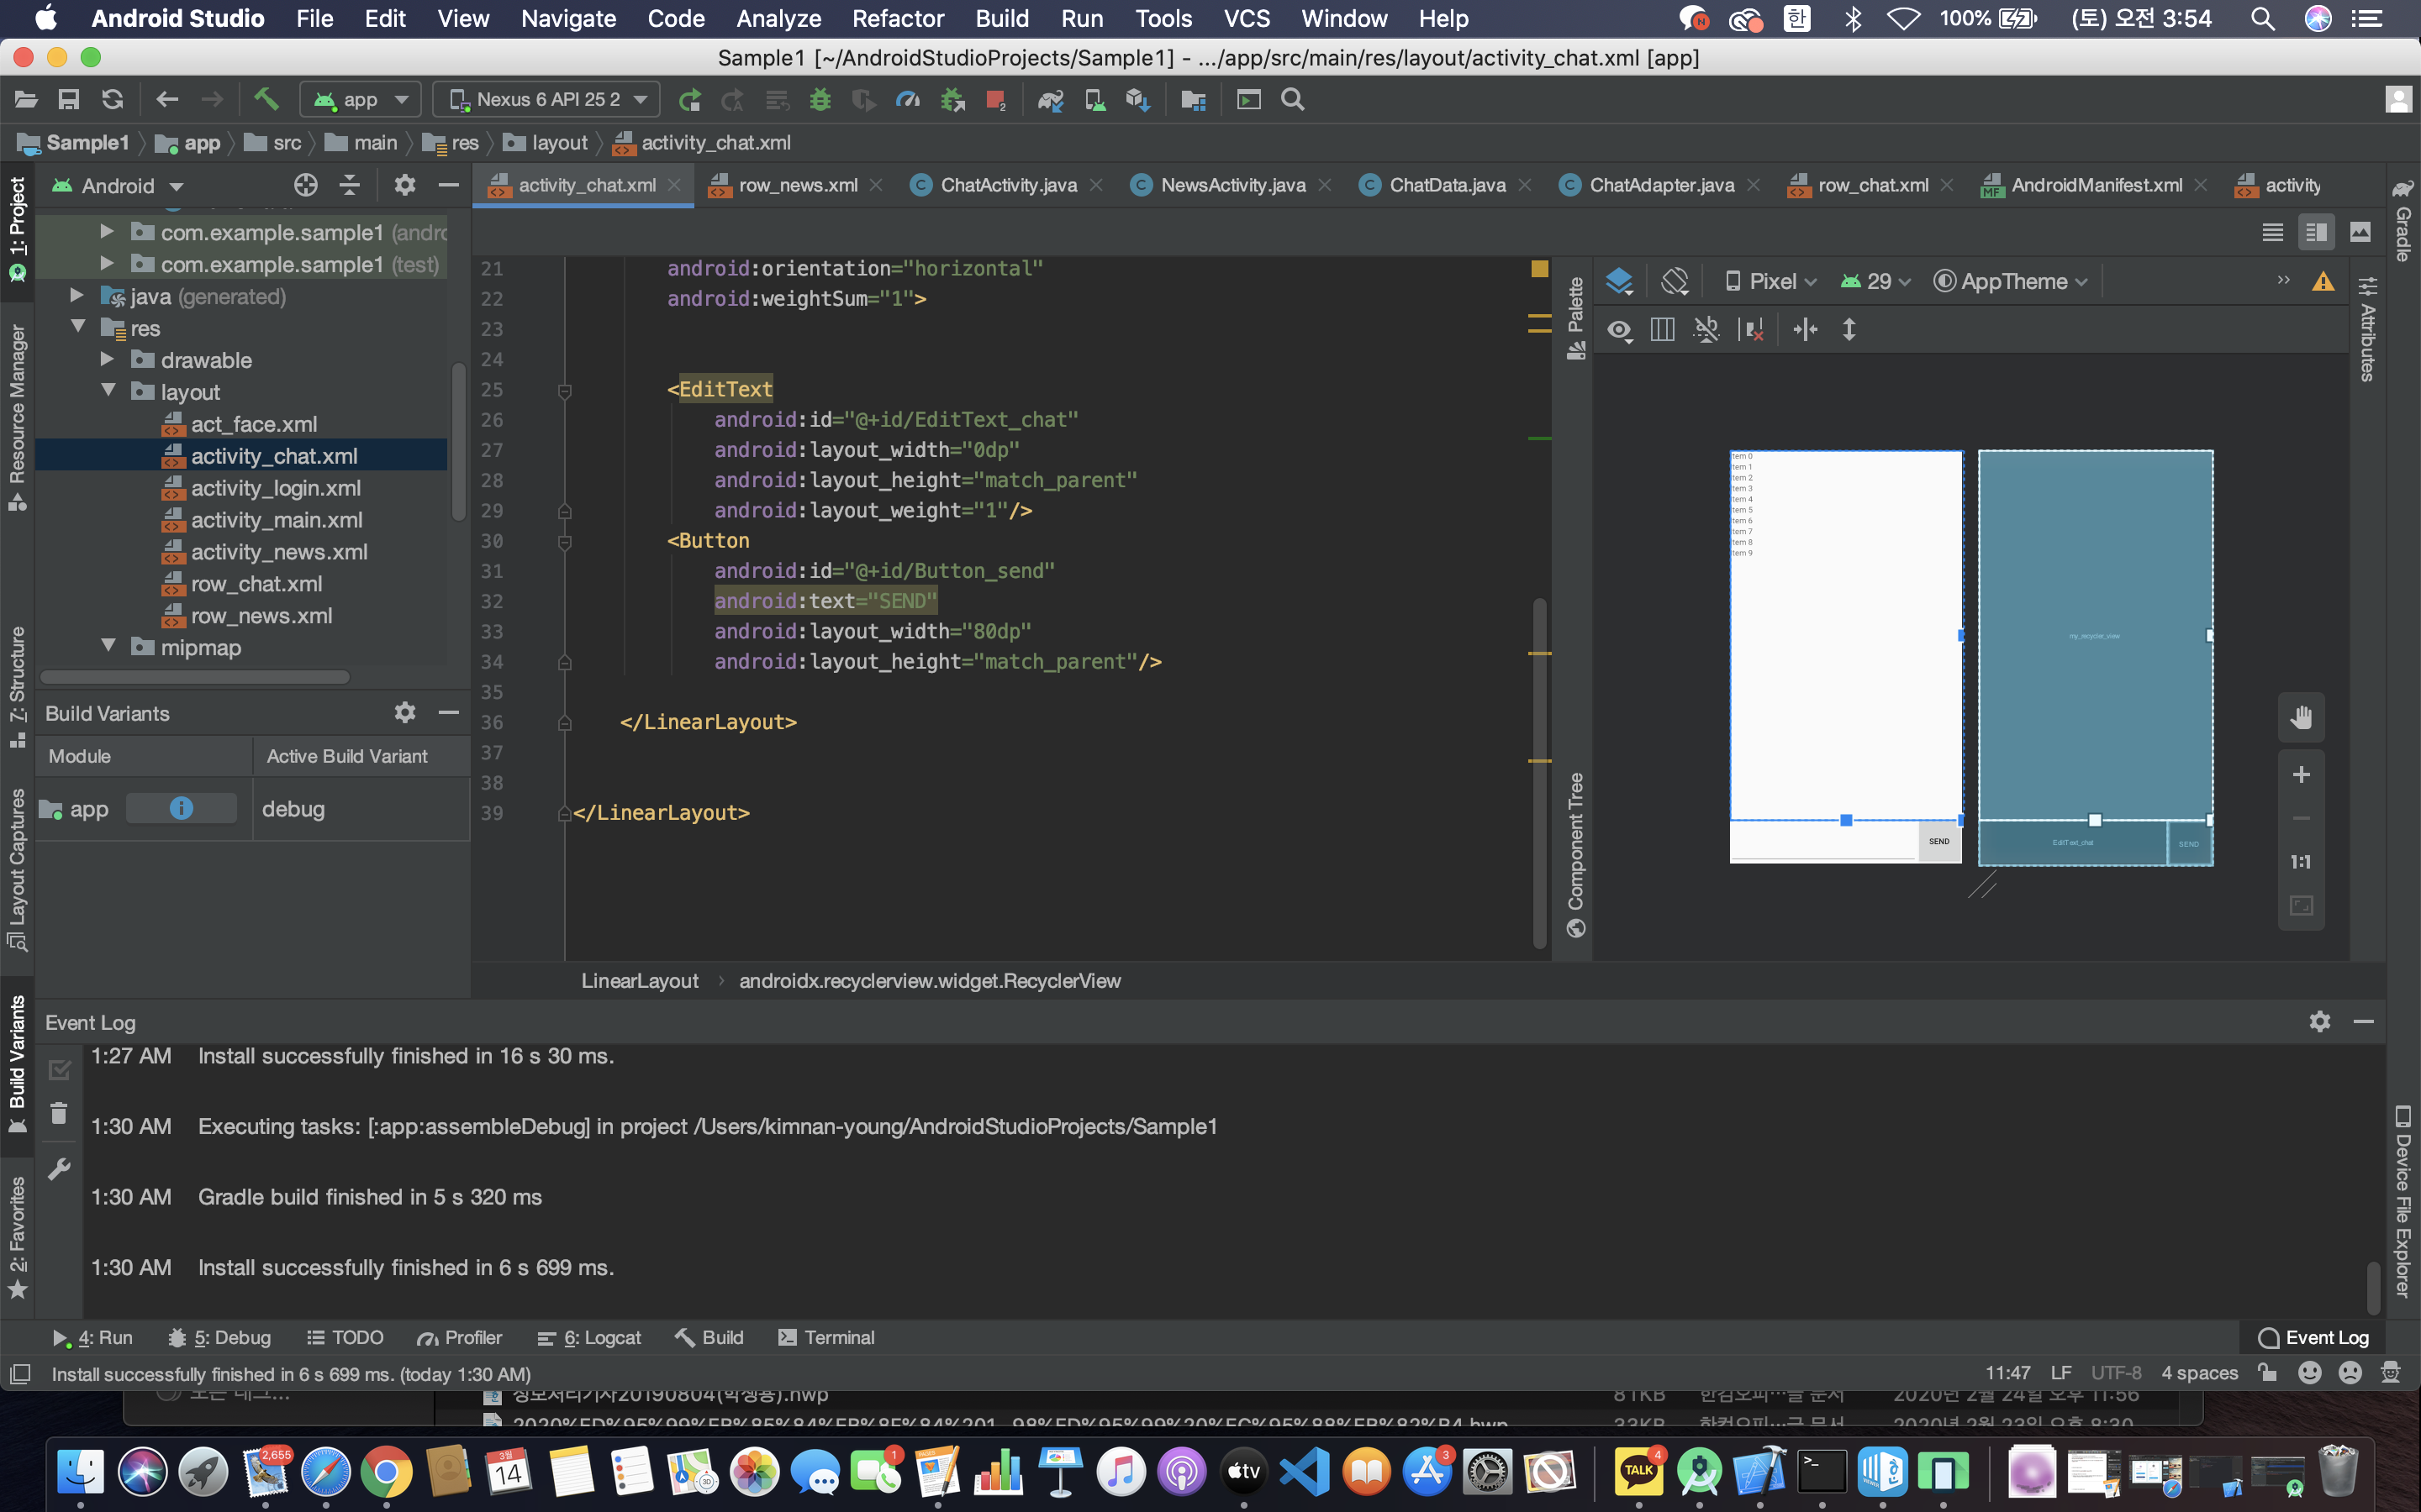Toggle the design view options eye icon
The image size is (2421, 1512).
1620,329
